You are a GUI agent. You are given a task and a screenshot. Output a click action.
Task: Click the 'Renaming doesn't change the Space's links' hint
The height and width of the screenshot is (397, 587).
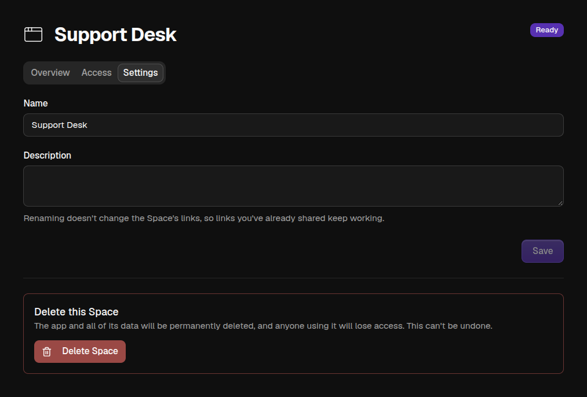coord(203,218)
